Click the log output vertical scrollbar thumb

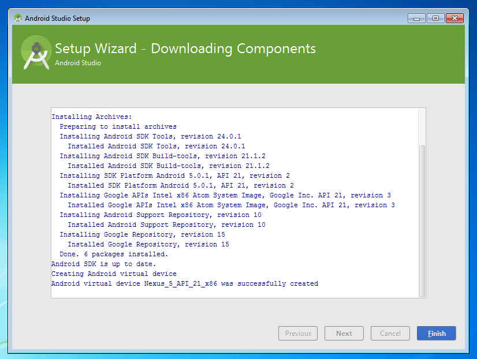click(422, 221)
